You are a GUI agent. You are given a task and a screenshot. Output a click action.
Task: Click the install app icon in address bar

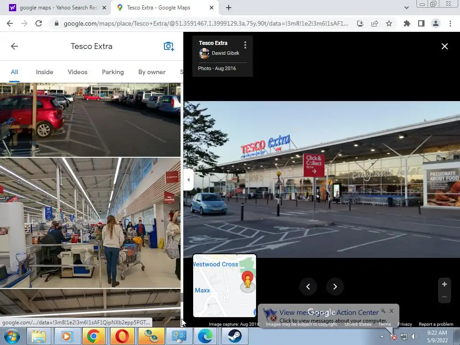(360, 23)
